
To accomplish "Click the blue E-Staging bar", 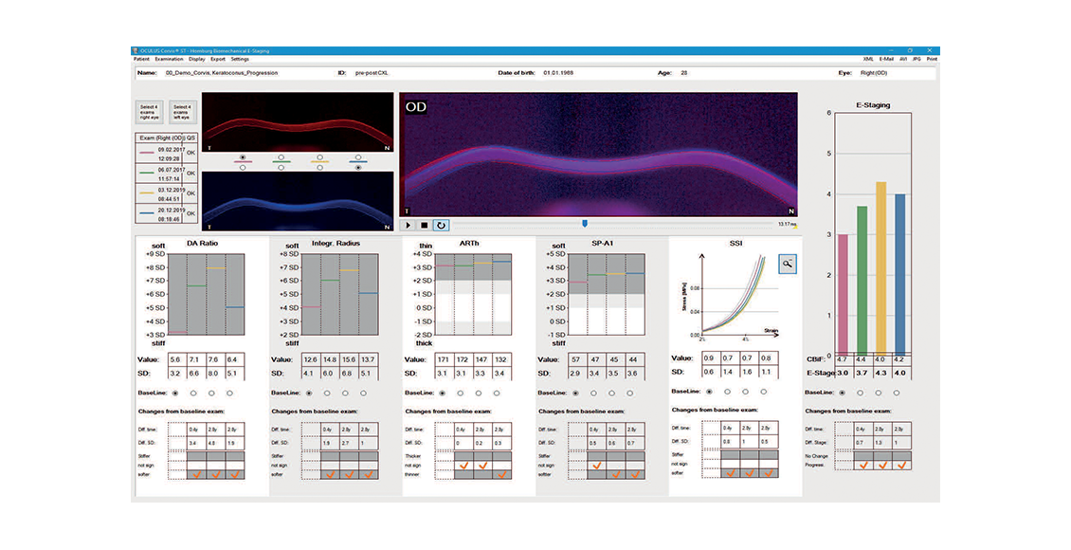I will click(x=900, y=275).
